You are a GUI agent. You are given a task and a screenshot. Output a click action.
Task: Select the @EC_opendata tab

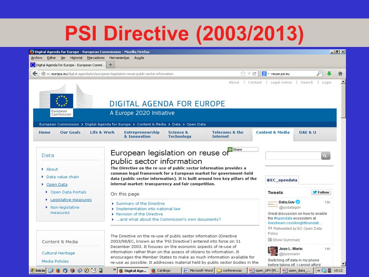point(282,180)
